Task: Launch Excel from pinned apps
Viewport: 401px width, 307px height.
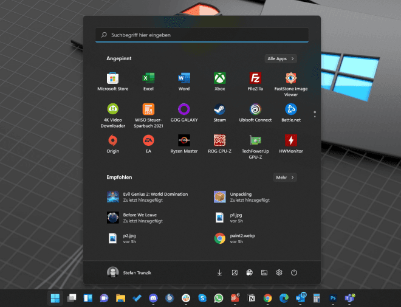Action: coord(148,82)
